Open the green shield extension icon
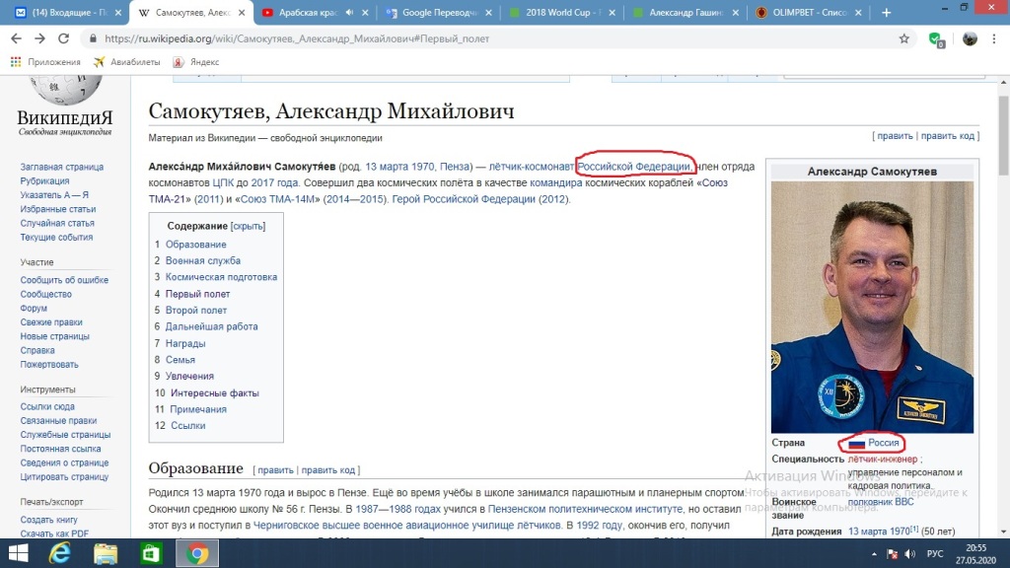This screenshot has width=1010, height=568. (x=936, y=39)
